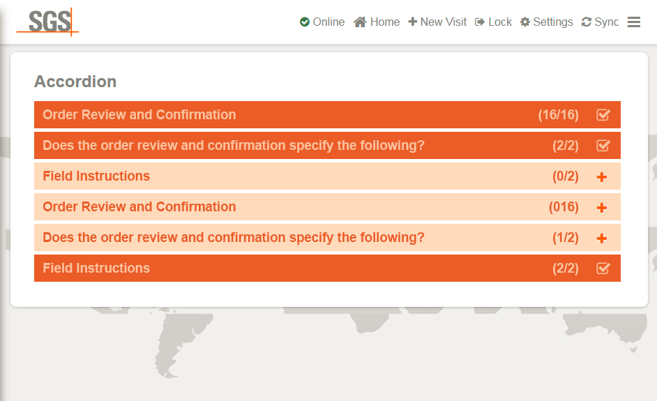Expand the (1/2) question section plus icon
The width and height of the screenshot is (657, 401).
click(x=602, y=239)
